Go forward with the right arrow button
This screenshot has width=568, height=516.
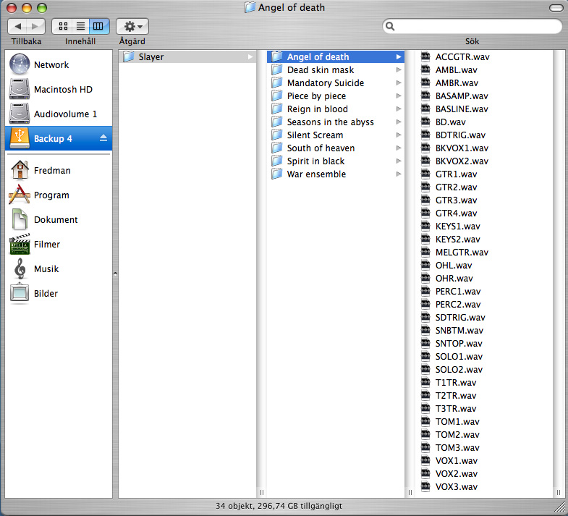coord(35,26)
